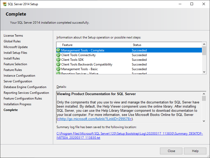Select the Client Tools Connectivity row

[x=129, y=55]
